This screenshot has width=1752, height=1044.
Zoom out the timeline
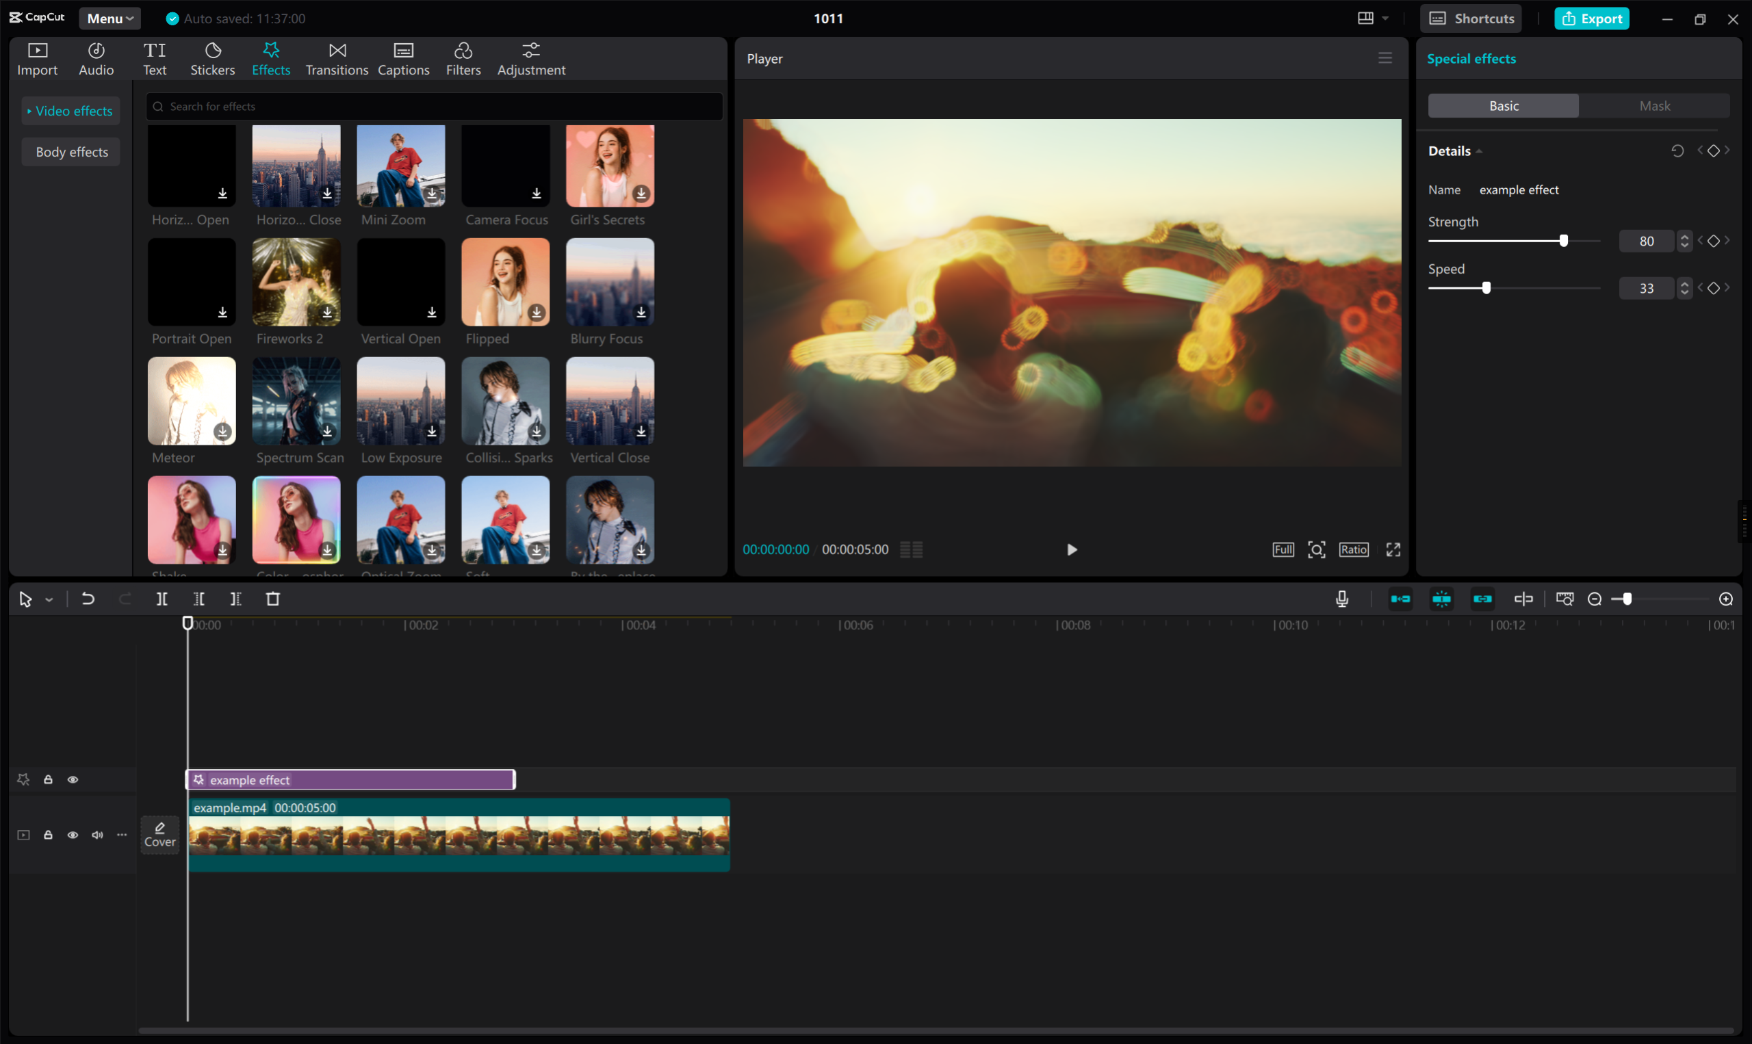(x=1595, y=599)
